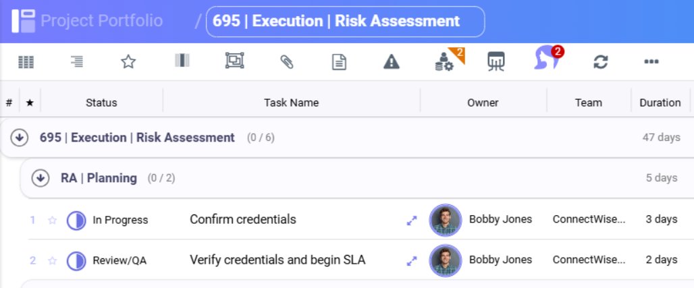The width and height of the screenshot is (694, 288).
Task: Click the star favorites toolbar icon
Action: pyautogui.click(x=128, y=62)
